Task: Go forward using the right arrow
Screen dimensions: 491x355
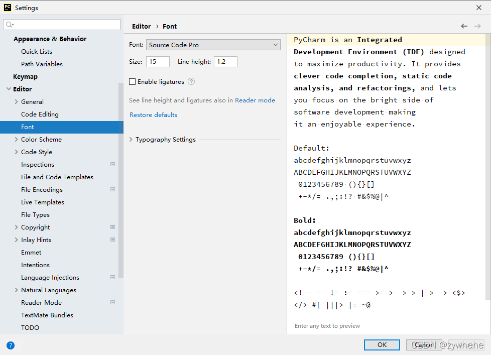Action: 477,26
